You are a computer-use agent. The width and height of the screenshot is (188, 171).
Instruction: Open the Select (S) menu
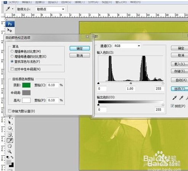click(66, 2)
